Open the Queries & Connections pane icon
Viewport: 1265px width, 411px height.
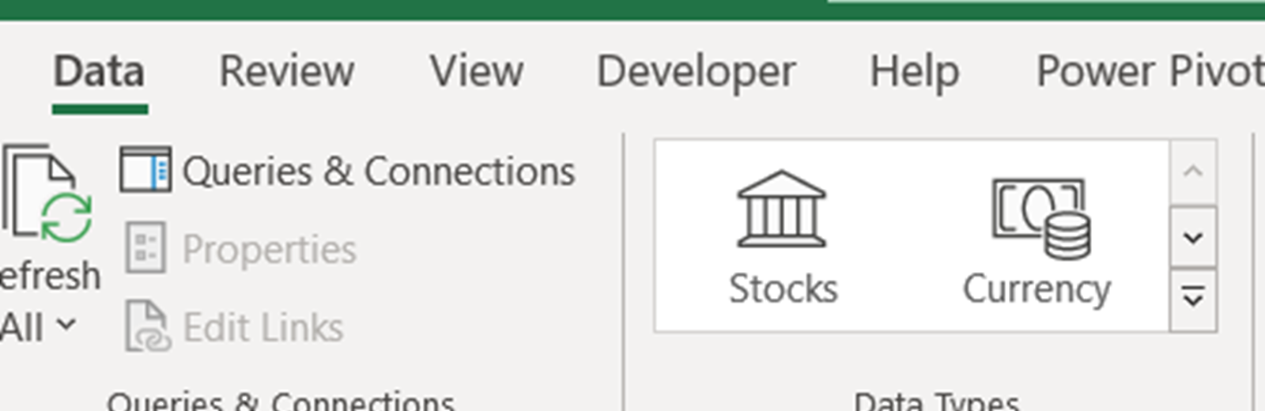(x=145, y=170)
